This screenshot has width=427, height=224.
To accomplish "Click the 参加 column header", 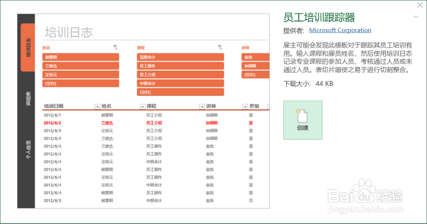I will pos(254,106).
